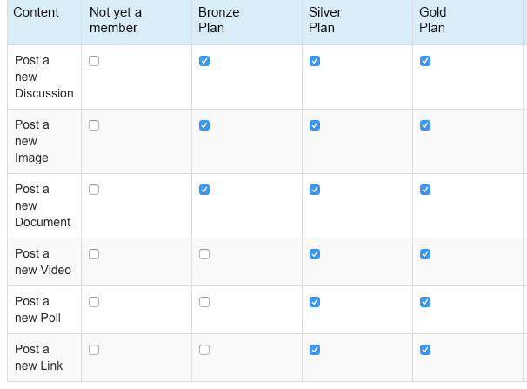
Task: Toggle Silver Plan for Post a new Image
Action: pyautogui.click(x=315, y=125)
